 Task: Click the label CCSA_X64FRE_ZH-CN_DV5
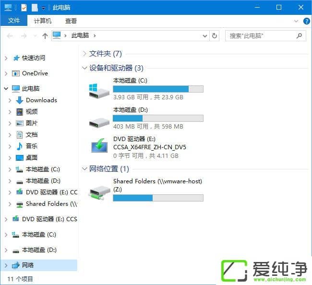click(x=150, y=147)
